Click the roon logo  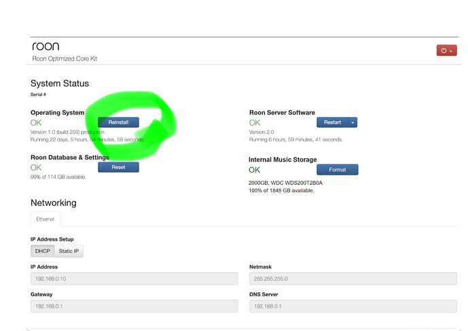tap(46, 46)
